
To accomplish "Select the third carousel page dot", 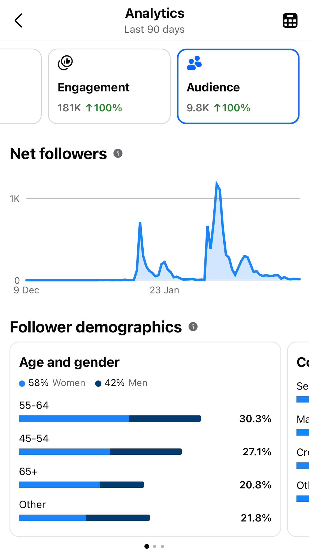I will coord(162,546).
